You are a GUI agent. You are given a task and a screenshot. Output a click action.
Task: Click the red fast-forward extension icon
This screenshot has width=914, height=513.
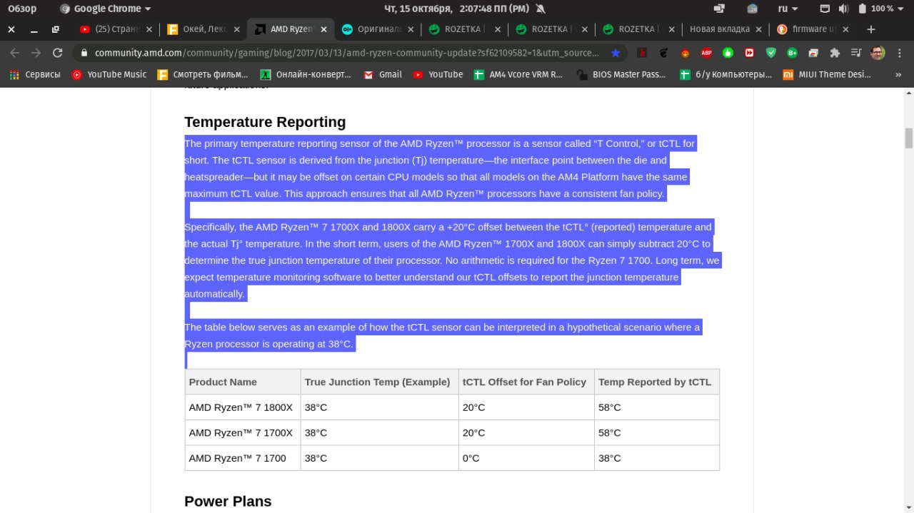coord(749,53)
